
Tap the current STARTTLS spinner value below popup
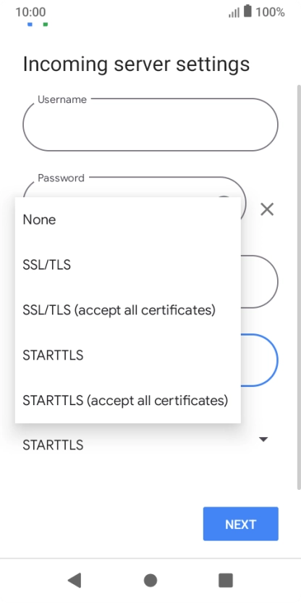[x=53, y=445]
